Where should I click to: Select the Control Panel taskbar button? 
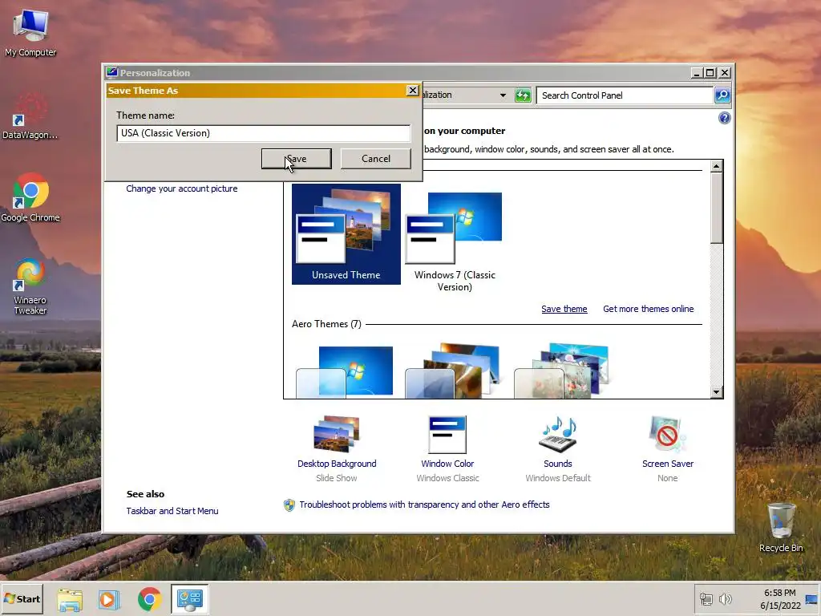[189, 599]
